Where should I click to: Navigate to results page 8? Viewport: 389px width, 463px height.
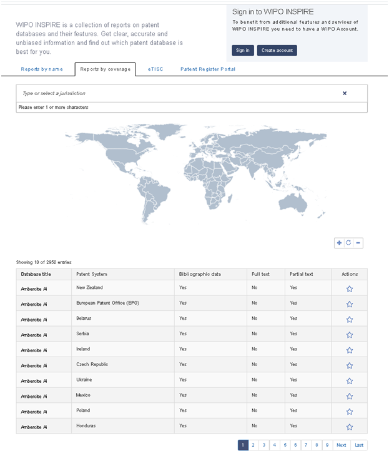point(317,445)
